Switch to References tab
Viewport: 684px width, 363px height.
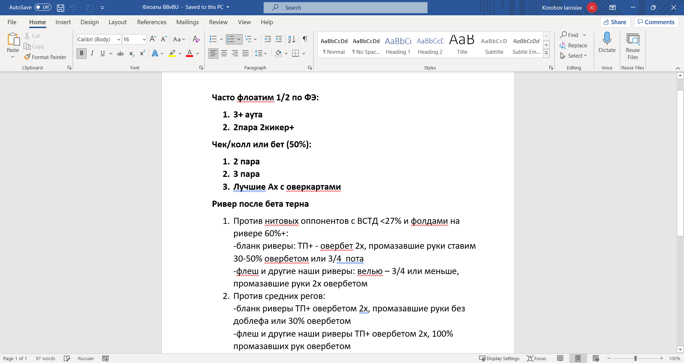(152, 22)
